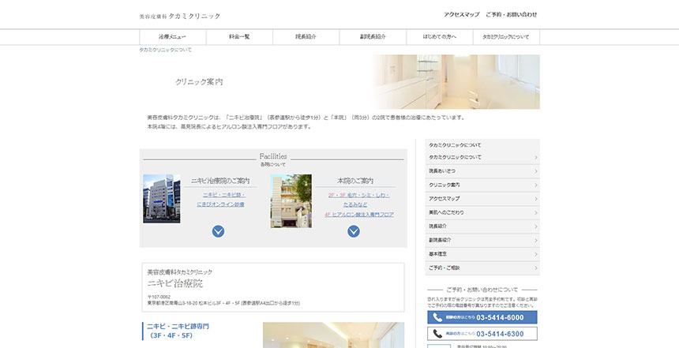Screen dimensions: 679x348
Task: Click the chevron beside 基本理念
Action: (535, 254)
